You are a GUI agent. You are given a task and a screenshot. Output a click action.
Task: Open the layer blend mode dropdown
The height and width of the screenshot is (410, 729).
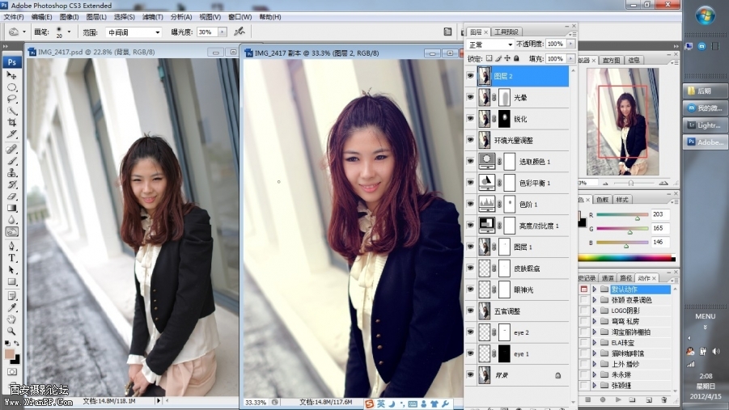pos(490,44)
